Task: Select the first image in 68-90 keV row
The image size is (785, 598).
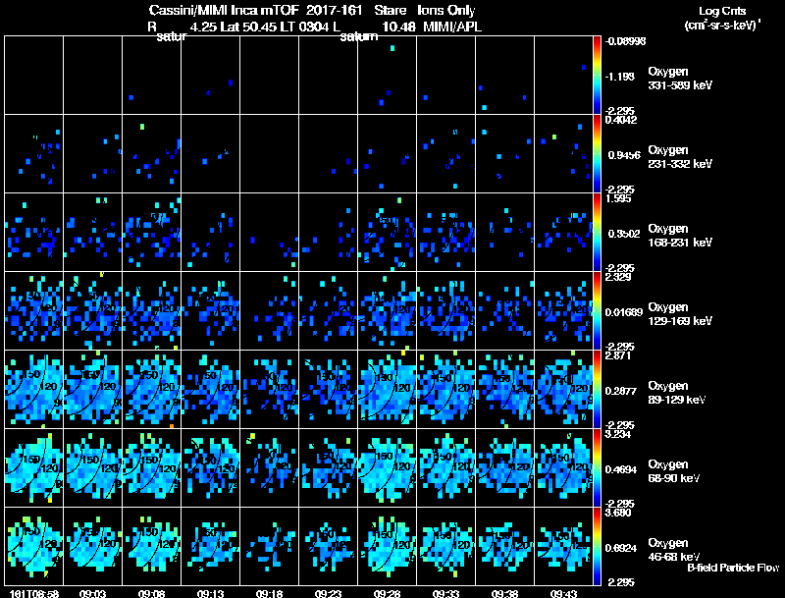Action: [33, 467]
